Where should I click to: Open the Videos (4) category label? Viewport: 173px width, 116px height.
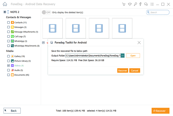[x=19, y=66]
